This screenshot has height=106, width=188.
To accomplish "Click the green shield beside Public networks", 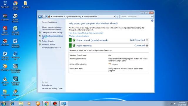I will [74, 46].
